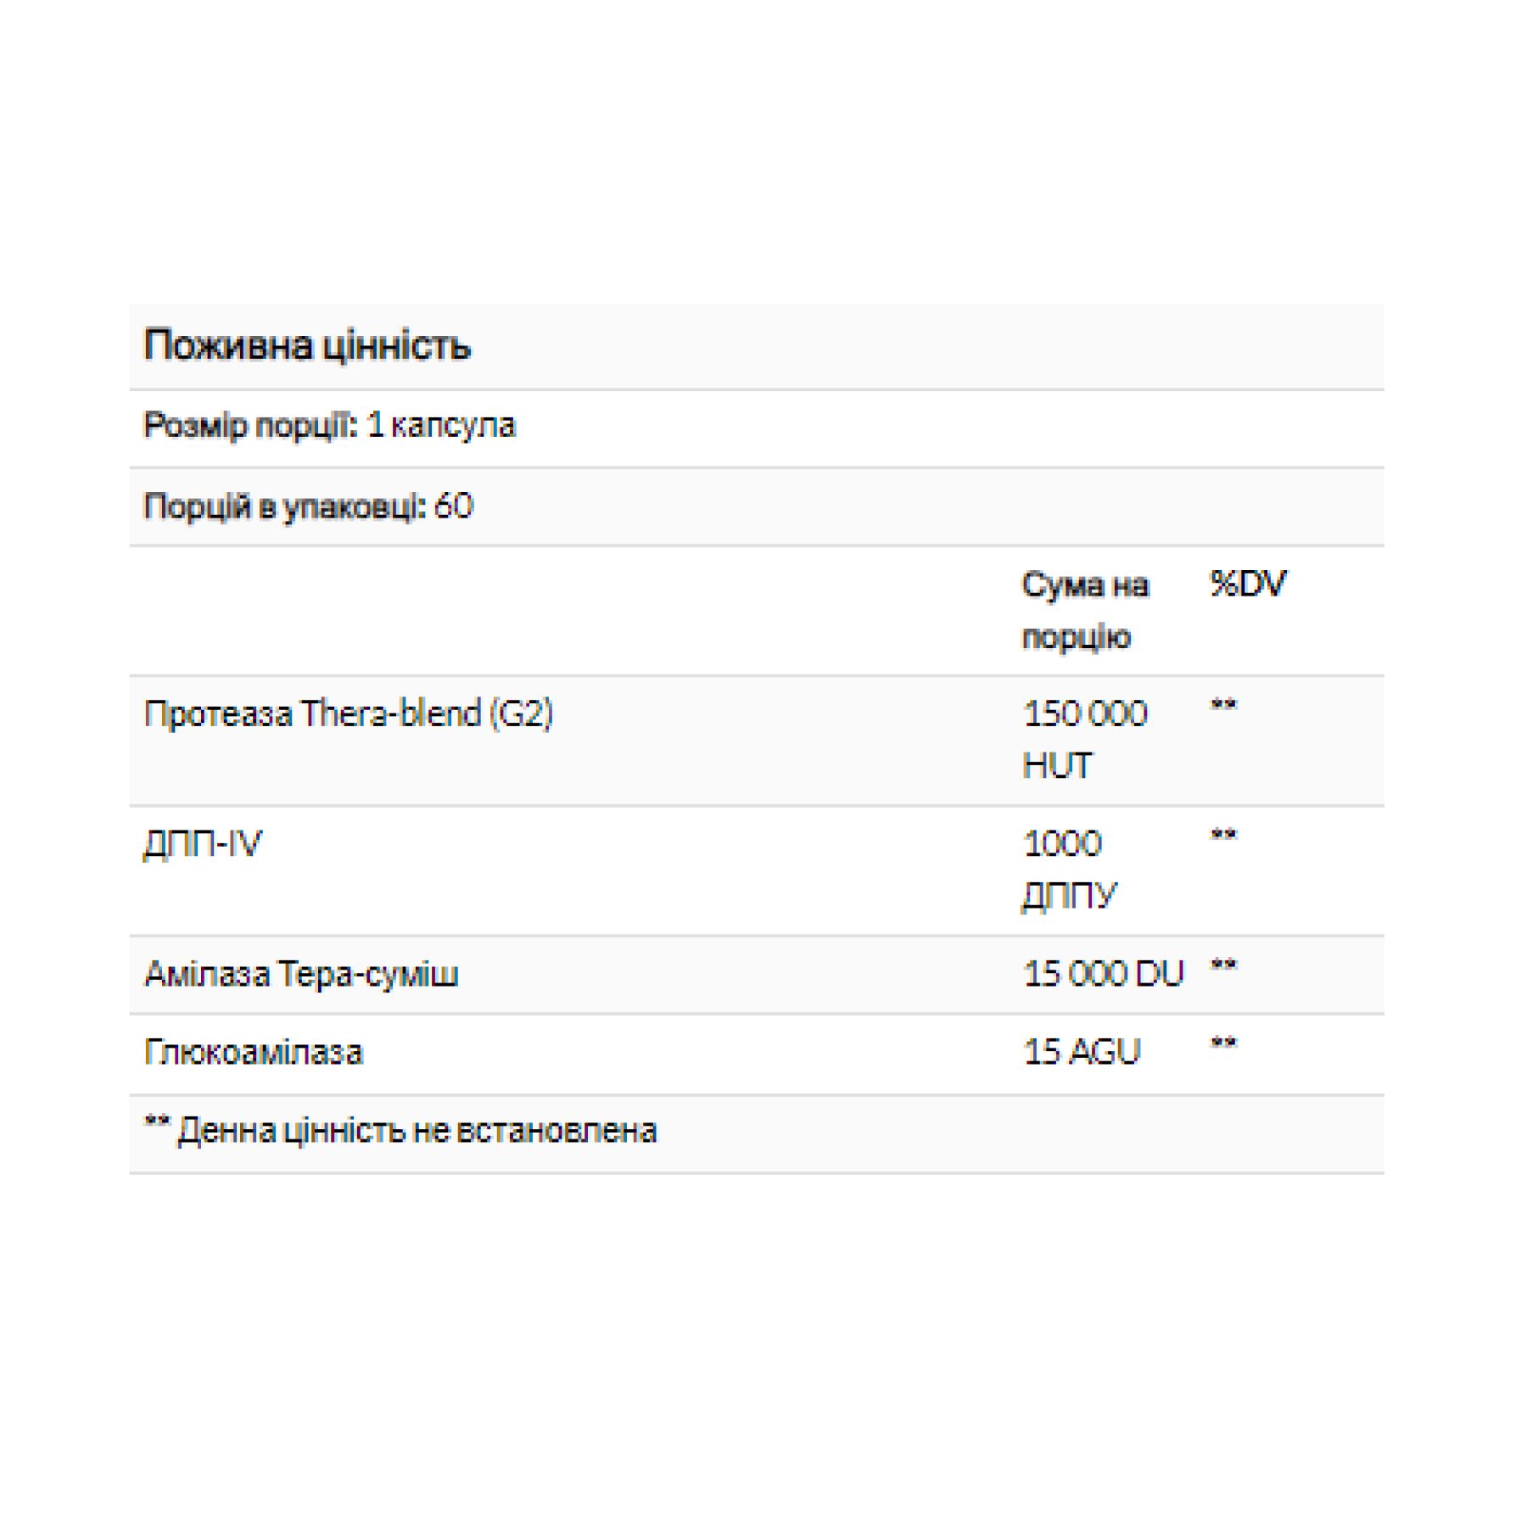Click the %DV asterisks in the ДПП-IV row
Screen dimensions: 1527x1527
(1223, 836)
